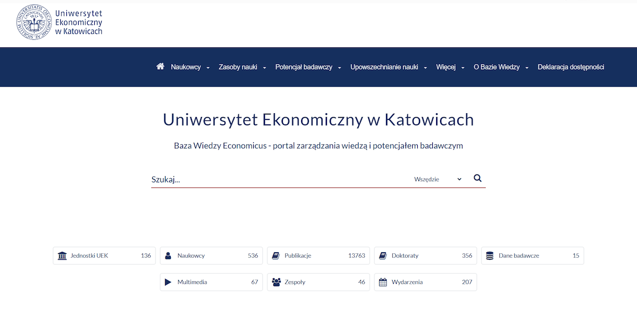The image size is (637, 309).
Task: Open the Jednostki UEK category link
Action: point(104,256)
